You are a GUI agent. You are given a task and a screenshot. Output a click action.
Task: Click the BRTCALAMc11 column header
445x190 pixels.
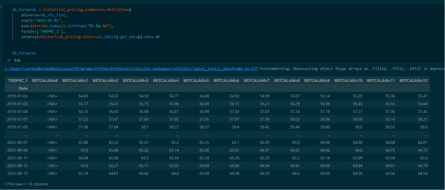click(381, 81)
